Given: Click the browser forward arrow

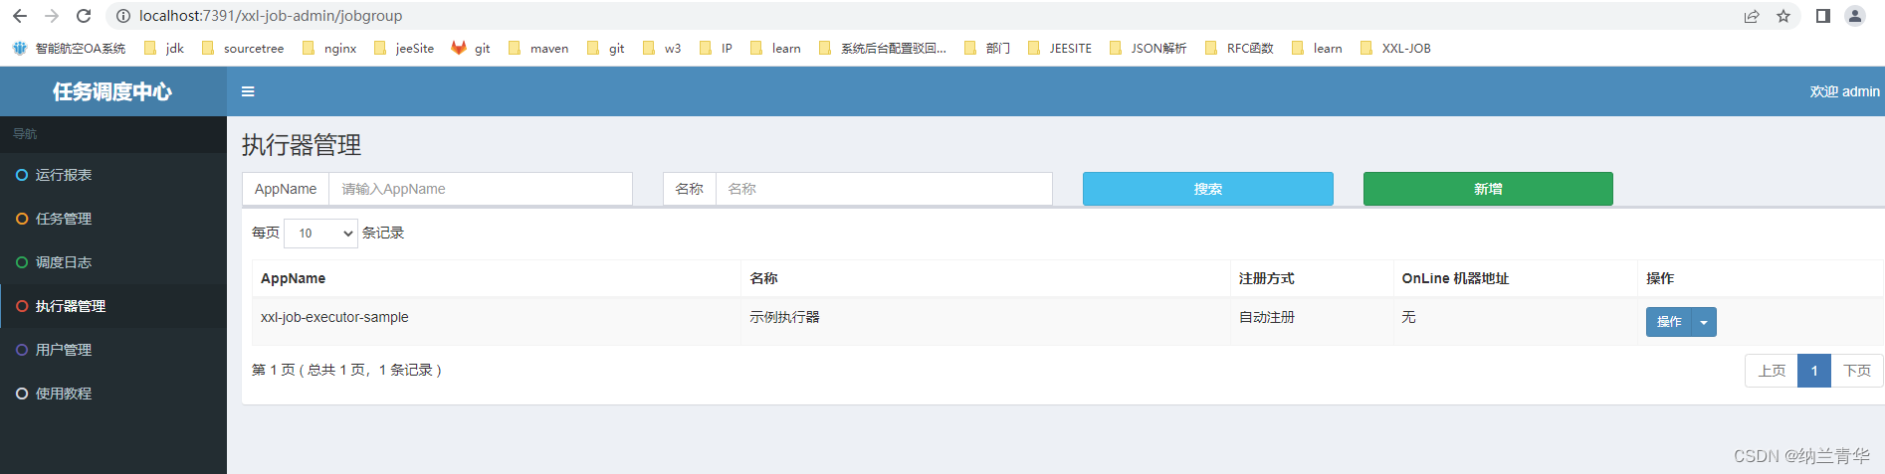Looking at the screenshot, I should click(52, 16).
